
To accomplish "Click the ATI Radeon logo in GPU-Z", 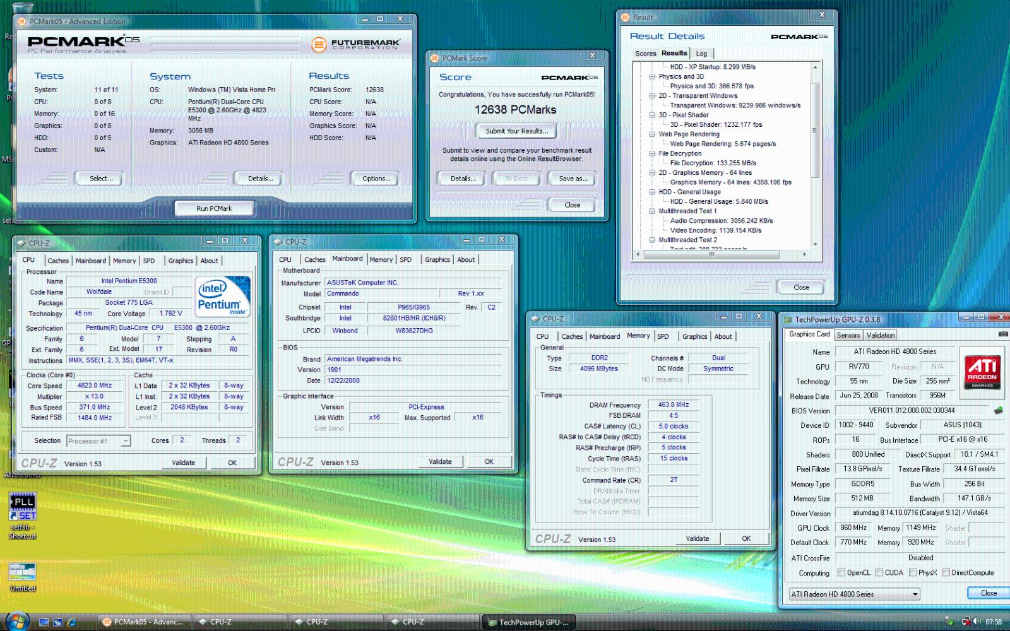I will [982, 372].
